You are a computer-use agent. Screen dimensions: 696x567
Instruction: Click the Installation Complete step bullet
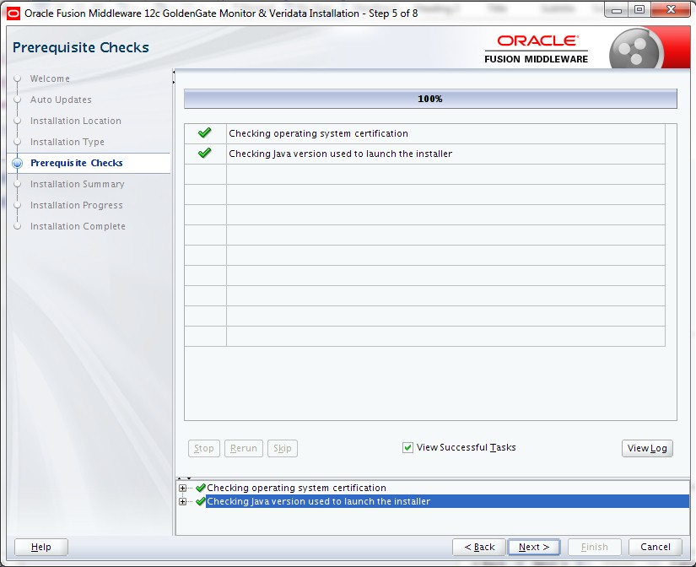click(18, 226)
